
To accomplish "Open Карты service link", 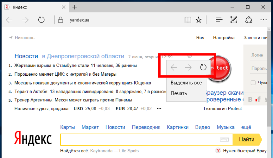I will point(68,127).
